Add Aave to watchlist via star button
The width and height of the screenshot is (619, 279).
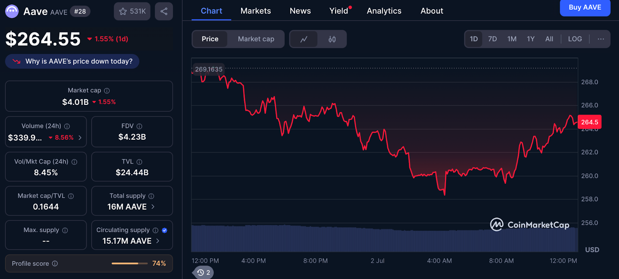pos(132,11)
